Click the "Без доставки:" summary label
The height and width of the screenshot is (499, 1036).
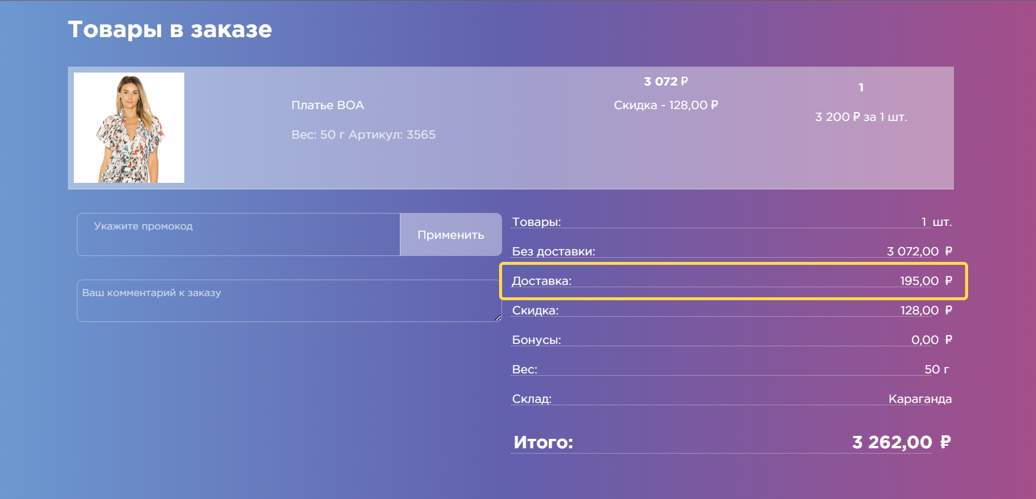(553, 252)
